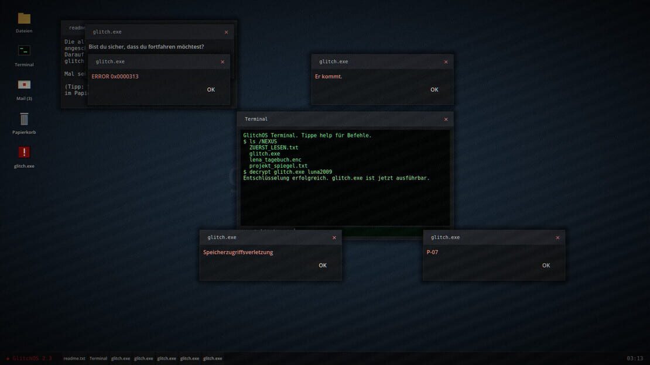Click the "Entschlüsselung erfolgreich" terminal message
The height and width of the screenshot is (365, 650).
pos(336,178)
